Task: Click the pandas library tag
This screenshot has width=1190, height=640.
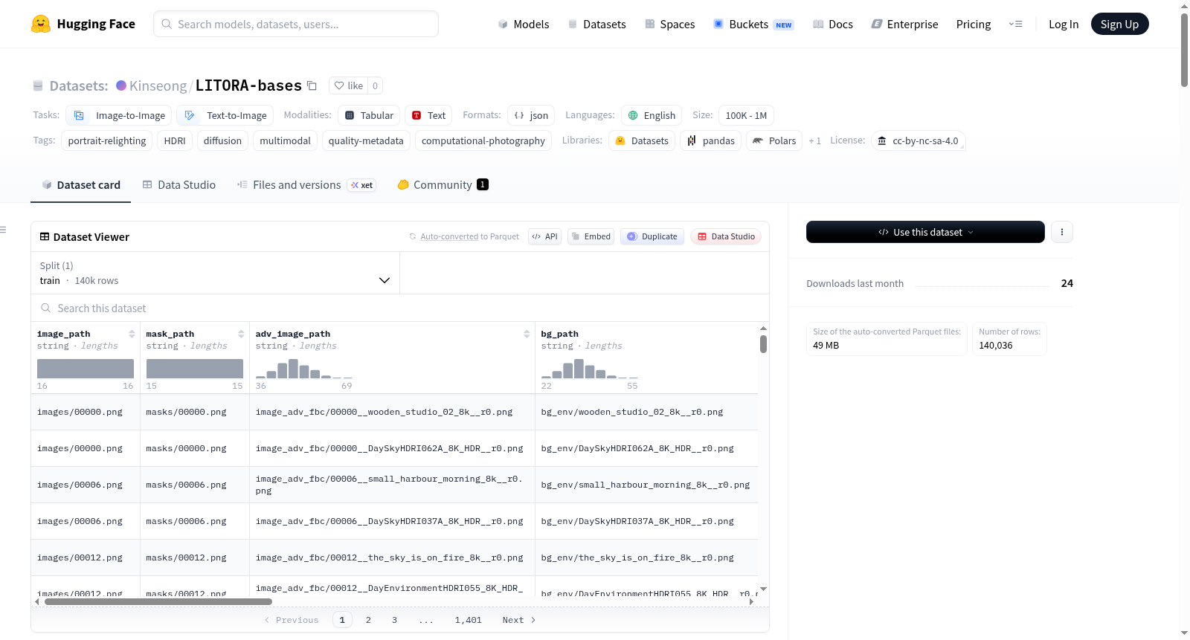Action: (x=710, y=140)
